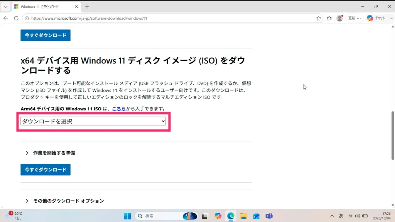The image size is (395, 222).
Task: Click the upper 今すぐダウンロード button
Action: (x=46, y=35)
